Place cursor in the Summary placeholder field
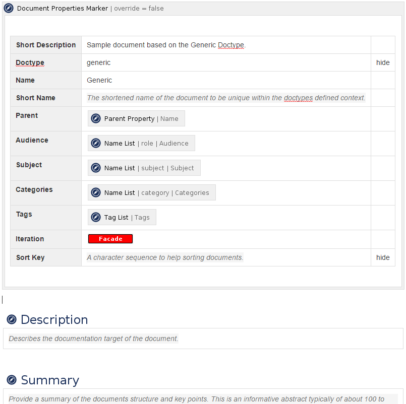Screen dimensions: 406x404 pyautogui.click(x=196, y=399)
